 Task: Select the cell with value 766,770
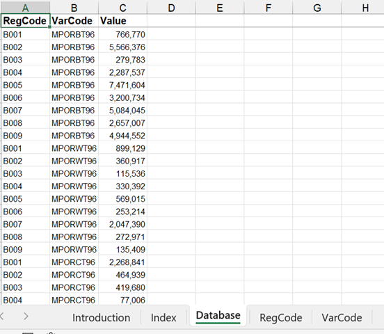click(122, 34)
